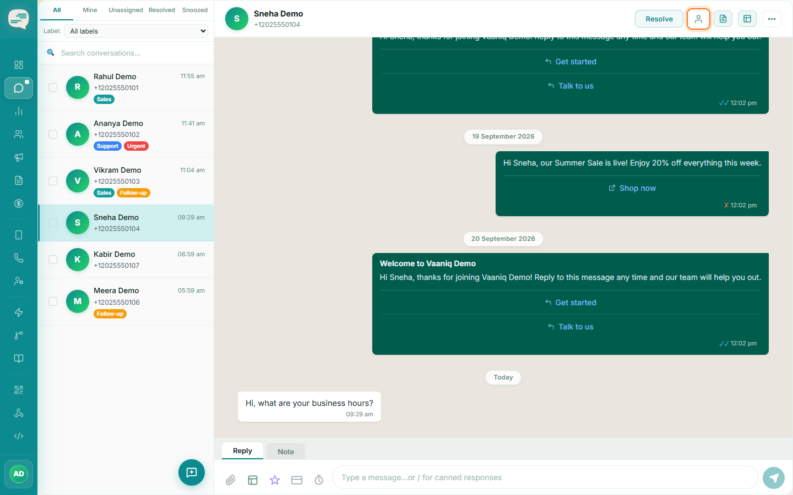This screenshot has width=793, height=495.
Task: Open the developer code brackets icon
Action: (x=19, y=436)
